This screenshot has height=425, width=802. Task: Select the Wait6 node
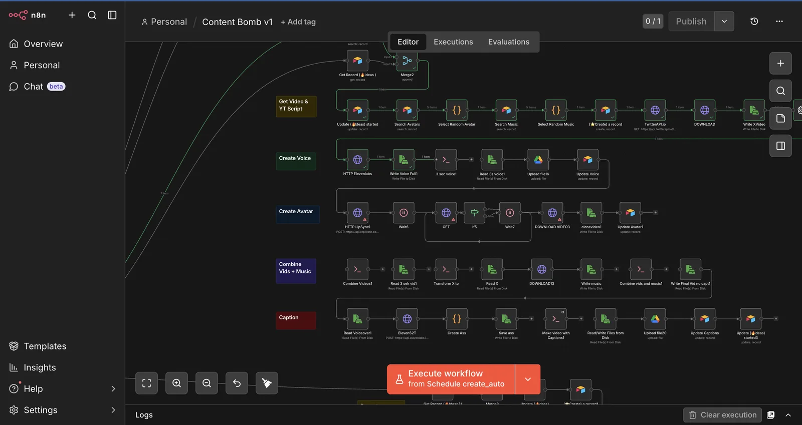click(404, 213)
